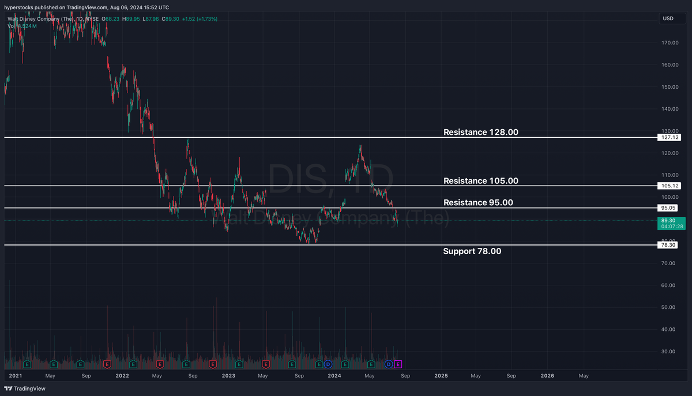Viewport: 692px width, 396px height.
Task: Click the TradingView logo in bottom-left corner
Action: click(x=8, y=389)
